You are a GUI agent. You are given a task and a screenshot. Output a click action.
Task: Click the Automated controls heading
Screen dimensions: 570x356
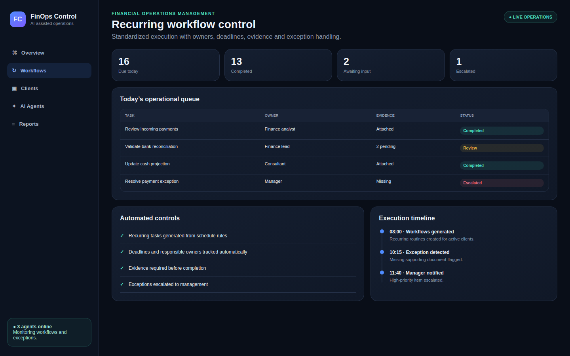pos(150,218)
